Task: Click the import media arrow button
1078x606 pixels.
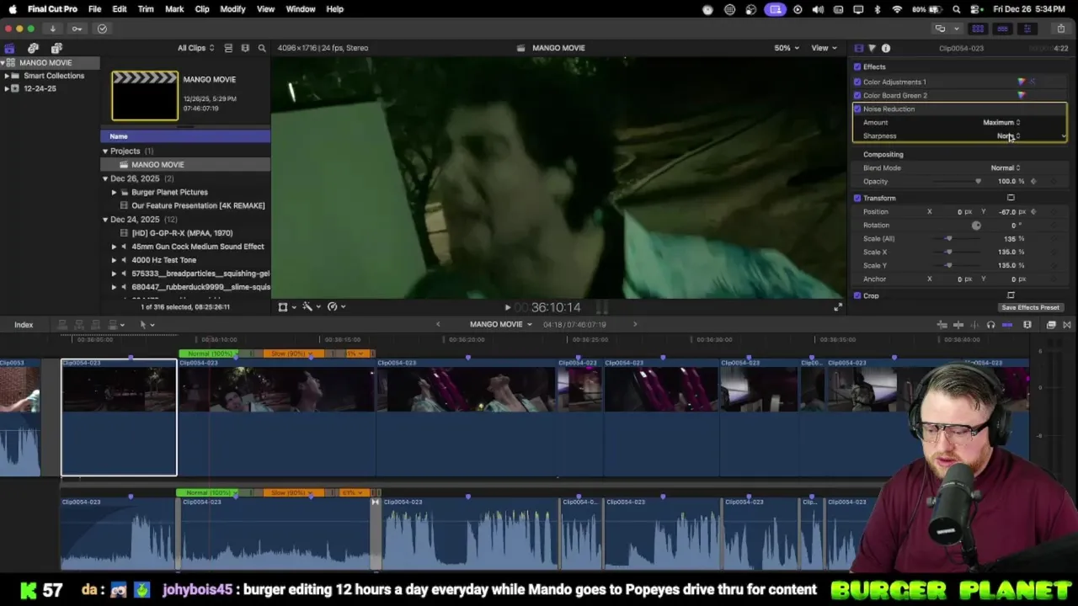Action: (52, 29)
